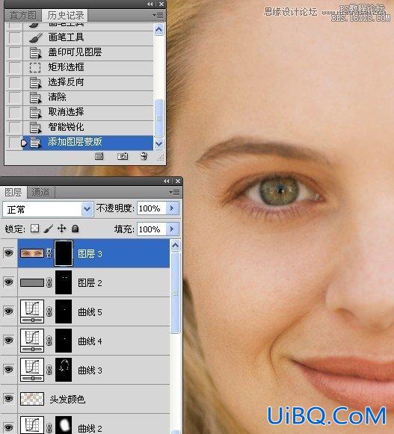Hide the 图层 3 layer with its eye icon
Viewport: 394px width, 434px height.
coord(8,253)
